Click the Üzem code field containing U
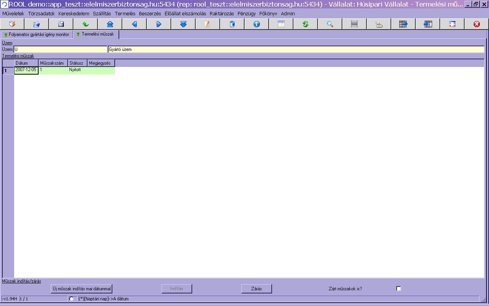This screenshot has width=489, height=306. coord(61,49)
